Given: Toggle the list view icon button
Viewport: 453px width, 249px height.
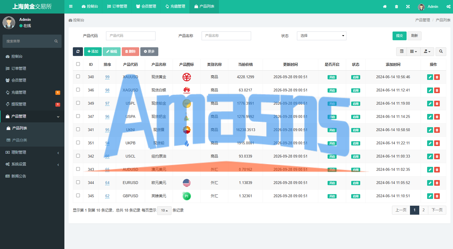Looking at the screenshot, I should [x=402, y=51].
